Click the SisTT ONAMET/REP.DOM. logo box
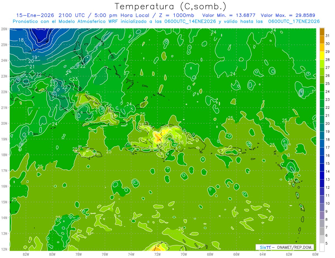 tap(284, 247)
